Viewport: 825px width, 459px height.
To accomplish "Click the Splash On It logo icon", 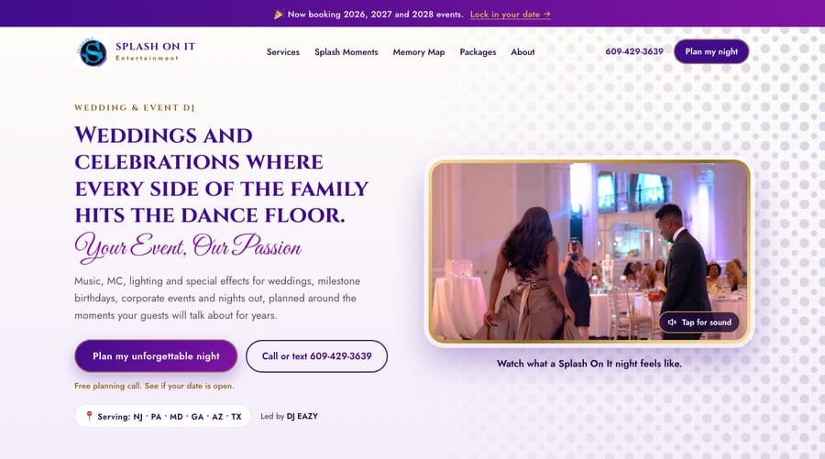I will coord(93,52).
